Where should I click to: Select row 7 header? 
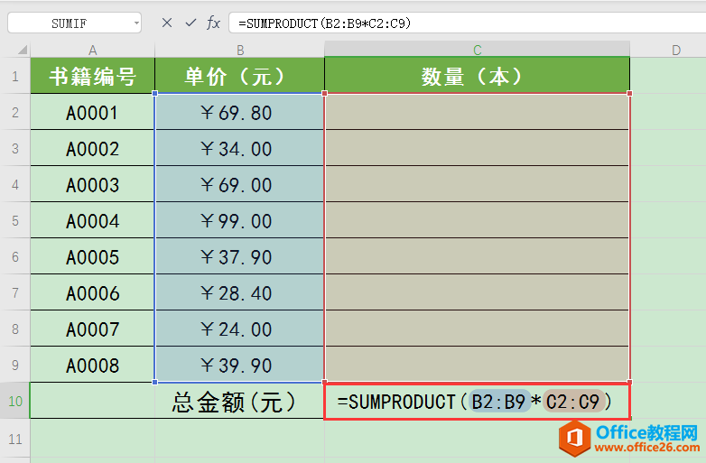pyautogui.click(x=14, y=292)
